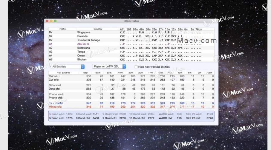Select the Singapore row

(x=131, y=32)
